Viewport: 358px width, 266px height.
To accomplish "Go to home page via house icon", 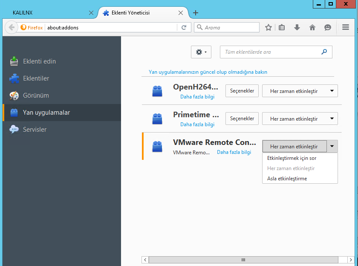I will coord(312,28).
